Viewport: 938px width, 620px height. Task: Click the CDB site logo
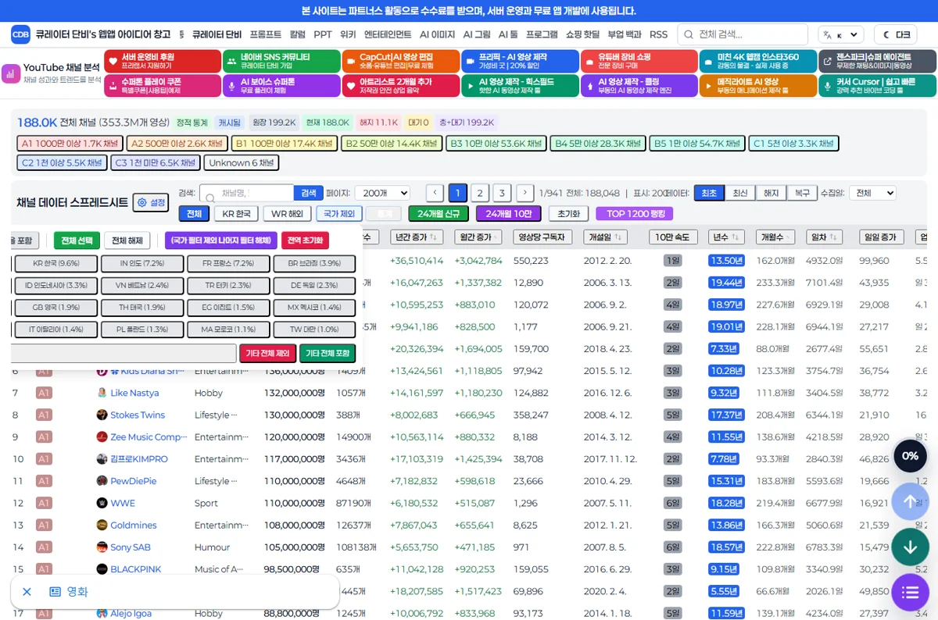[x=20, y=34]
